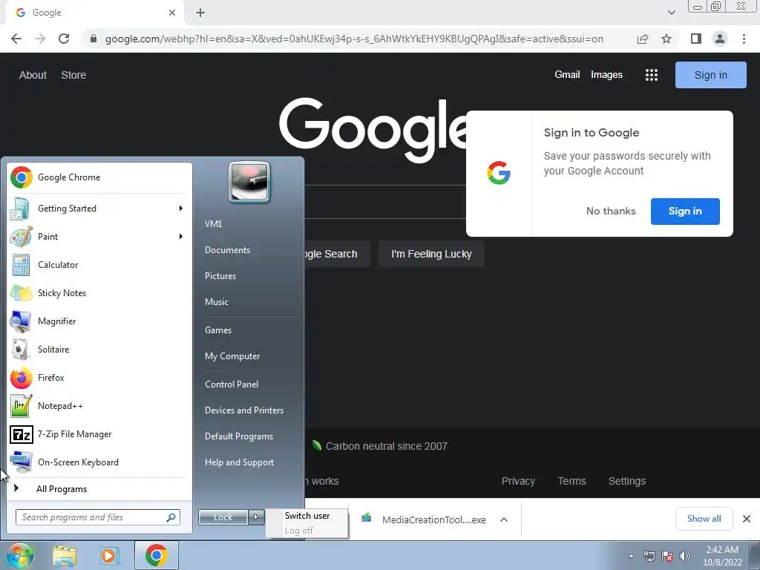Open the taskbar clock and date
The height and width of the screenshot is (570, 760).
722,556
